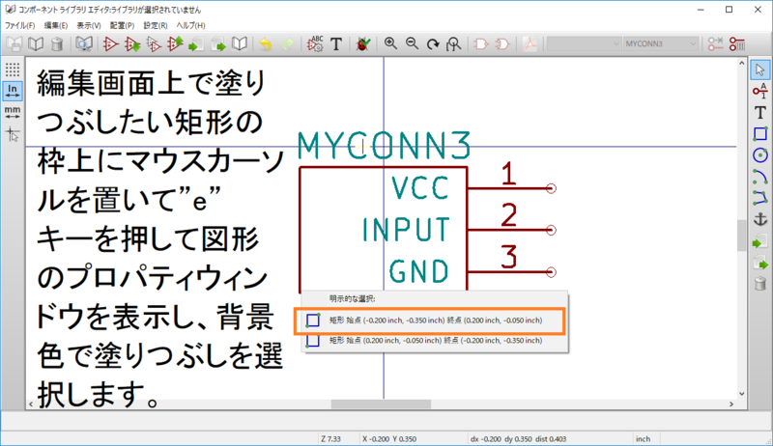Zoom in with magnifier plus

[390, 43]
